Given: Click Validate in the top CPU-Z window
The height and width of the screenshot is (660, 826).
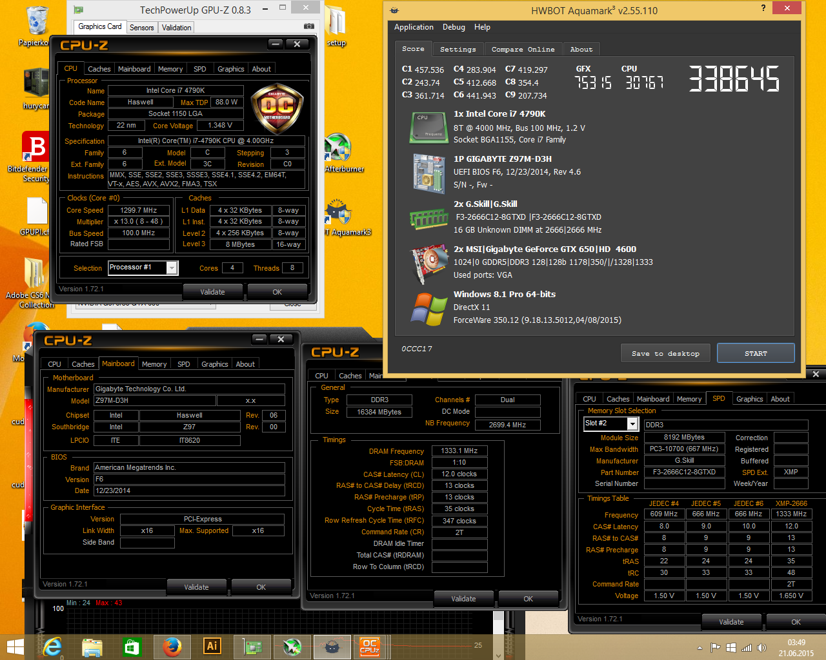Looking at the screenshot, I should click(212, 292).
